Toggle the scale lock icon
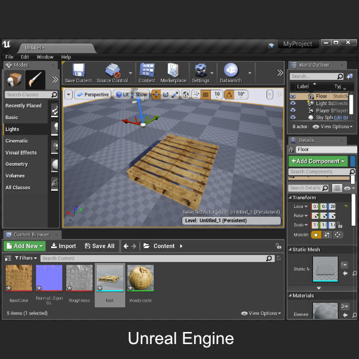 tap(339, 225)
